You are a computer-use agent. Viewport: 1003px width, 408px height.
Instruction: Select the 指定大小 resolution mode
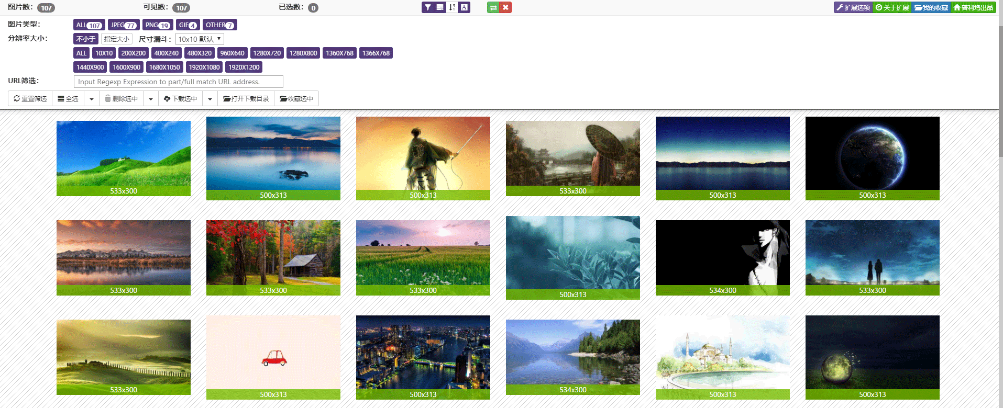click(117, 39)
